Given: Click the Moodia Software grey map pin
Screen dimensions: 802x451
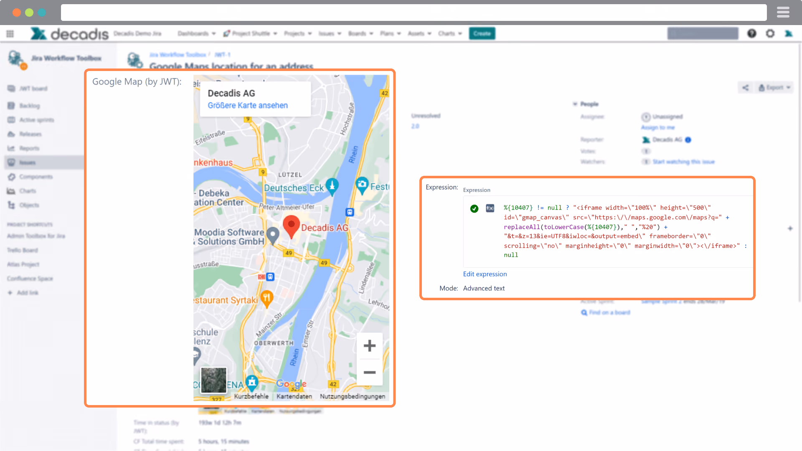Looking at the screenshot, I should coord(273,236).
